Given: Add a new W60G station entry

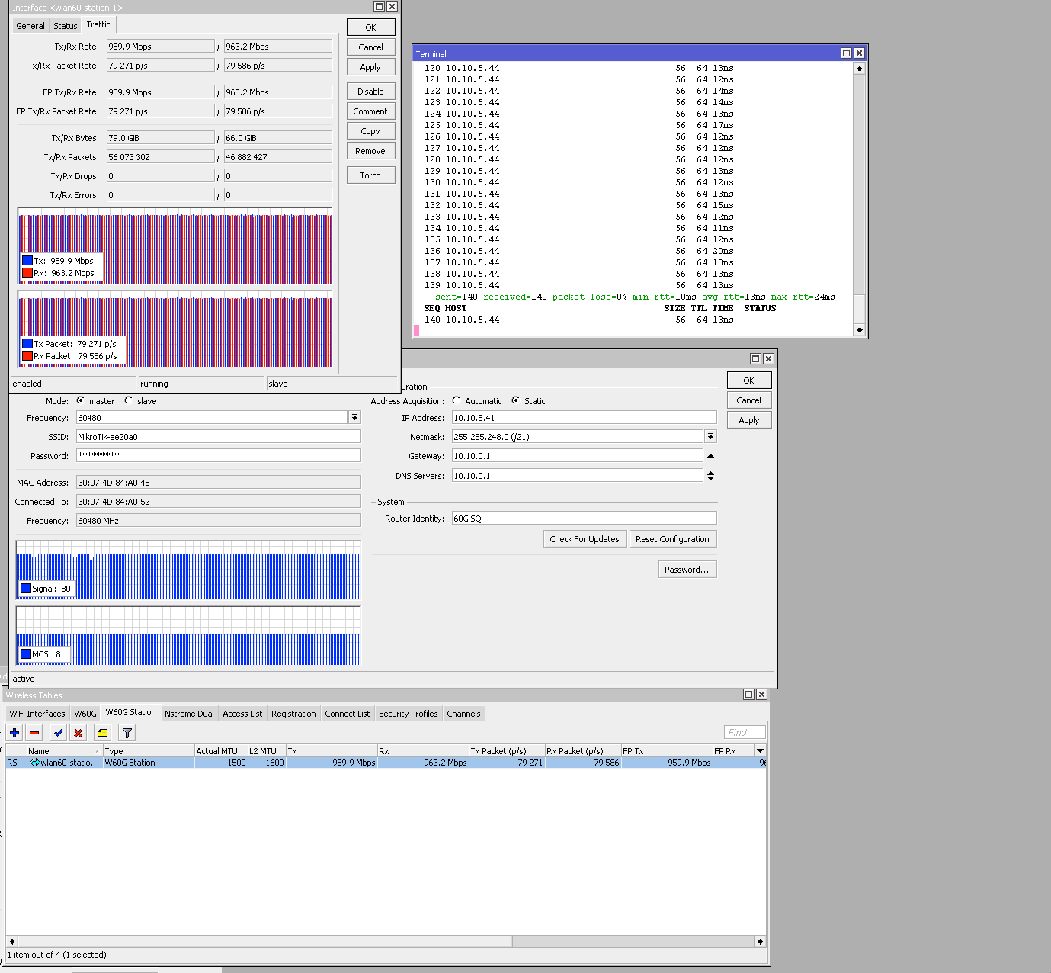Looking at the screenshot, I should [14, 733].
